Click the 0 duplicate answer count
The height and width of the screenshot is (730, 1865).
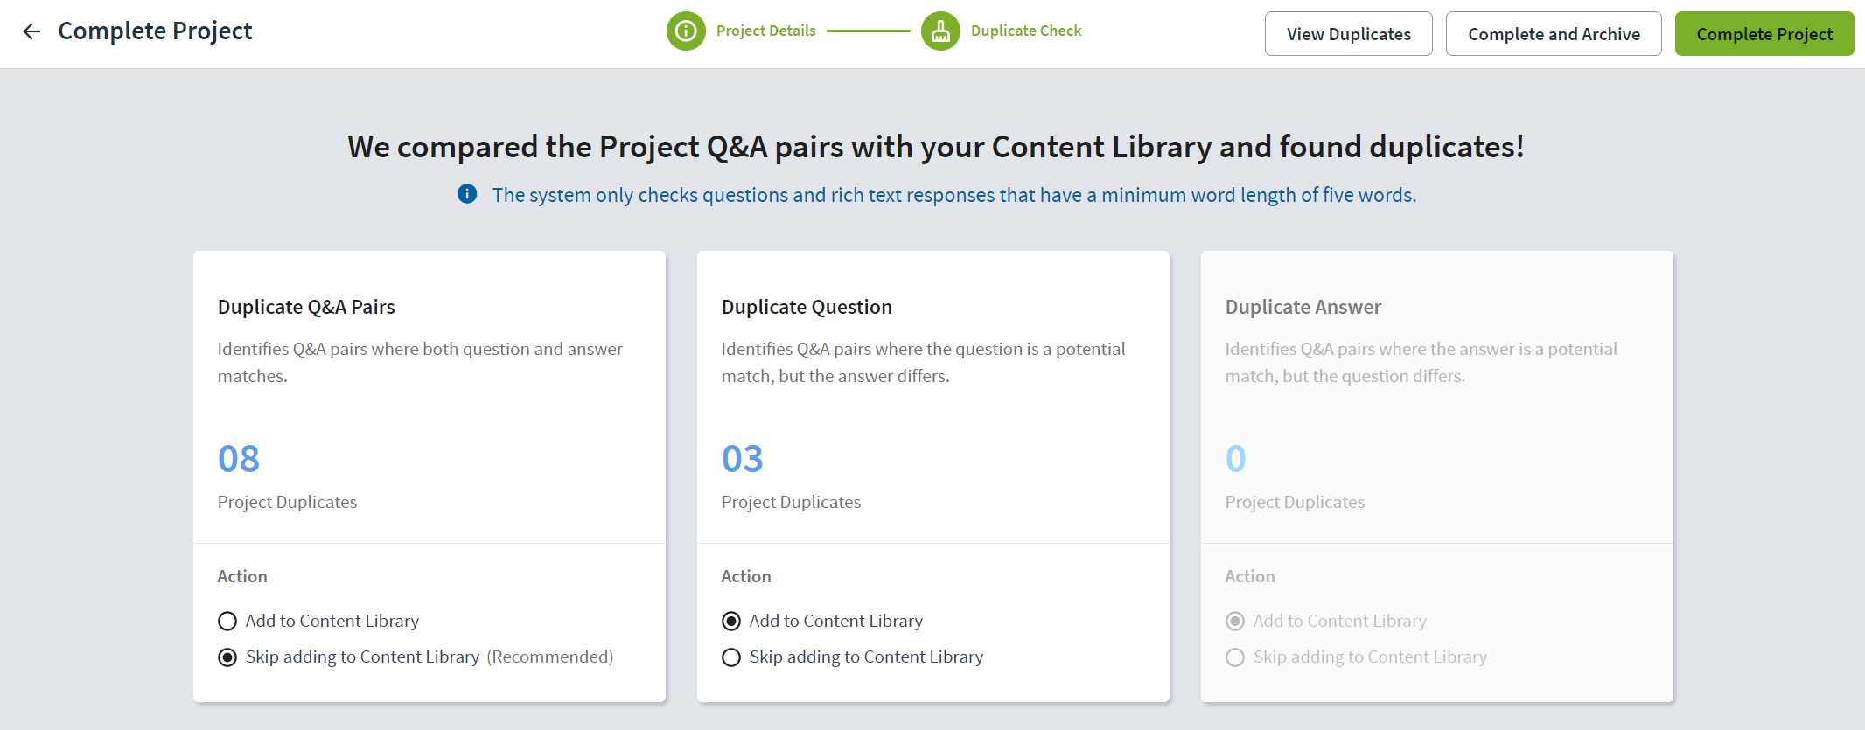pos(1235,459)
